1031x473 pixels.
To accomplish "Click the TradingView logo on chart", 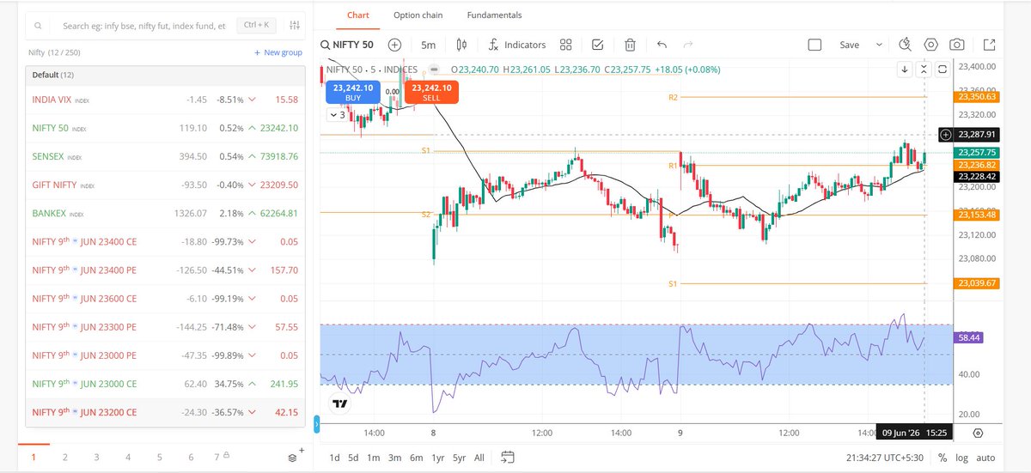I will pos(340,403).
